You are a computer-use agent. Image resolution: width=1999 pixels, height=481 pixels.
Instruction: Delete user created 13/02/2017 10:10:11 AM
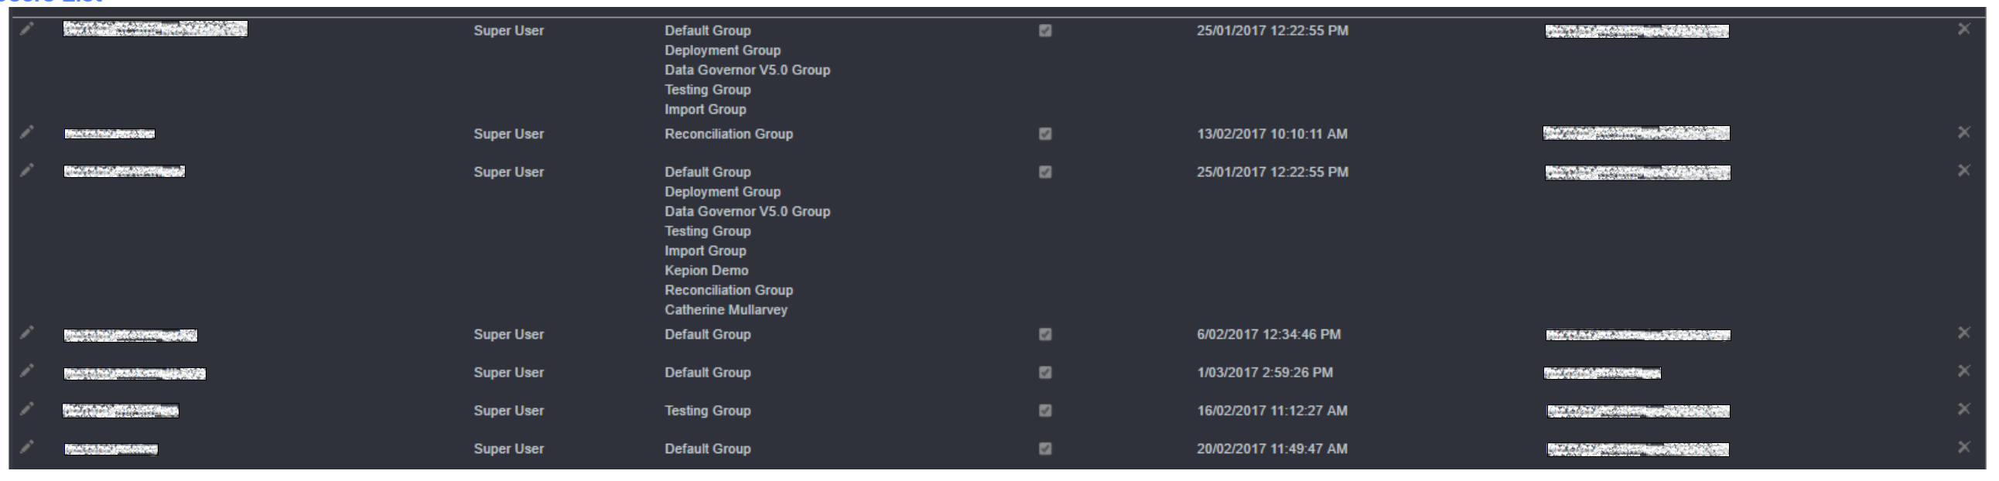tap(1964, 133)
